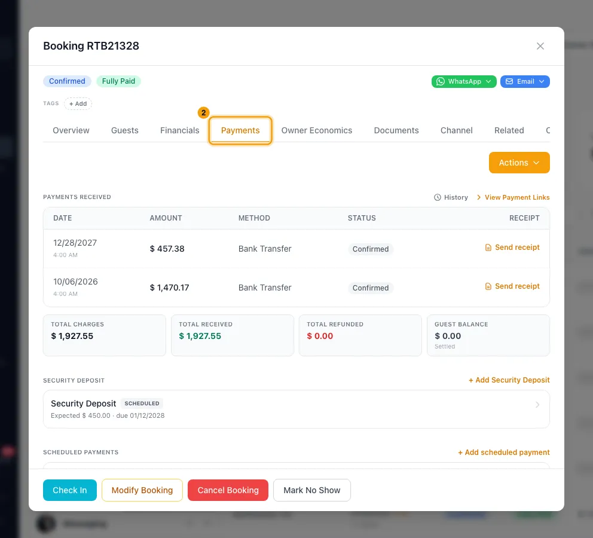Click the Check In button
Screen dimensions: 593x538
point(70,490)
